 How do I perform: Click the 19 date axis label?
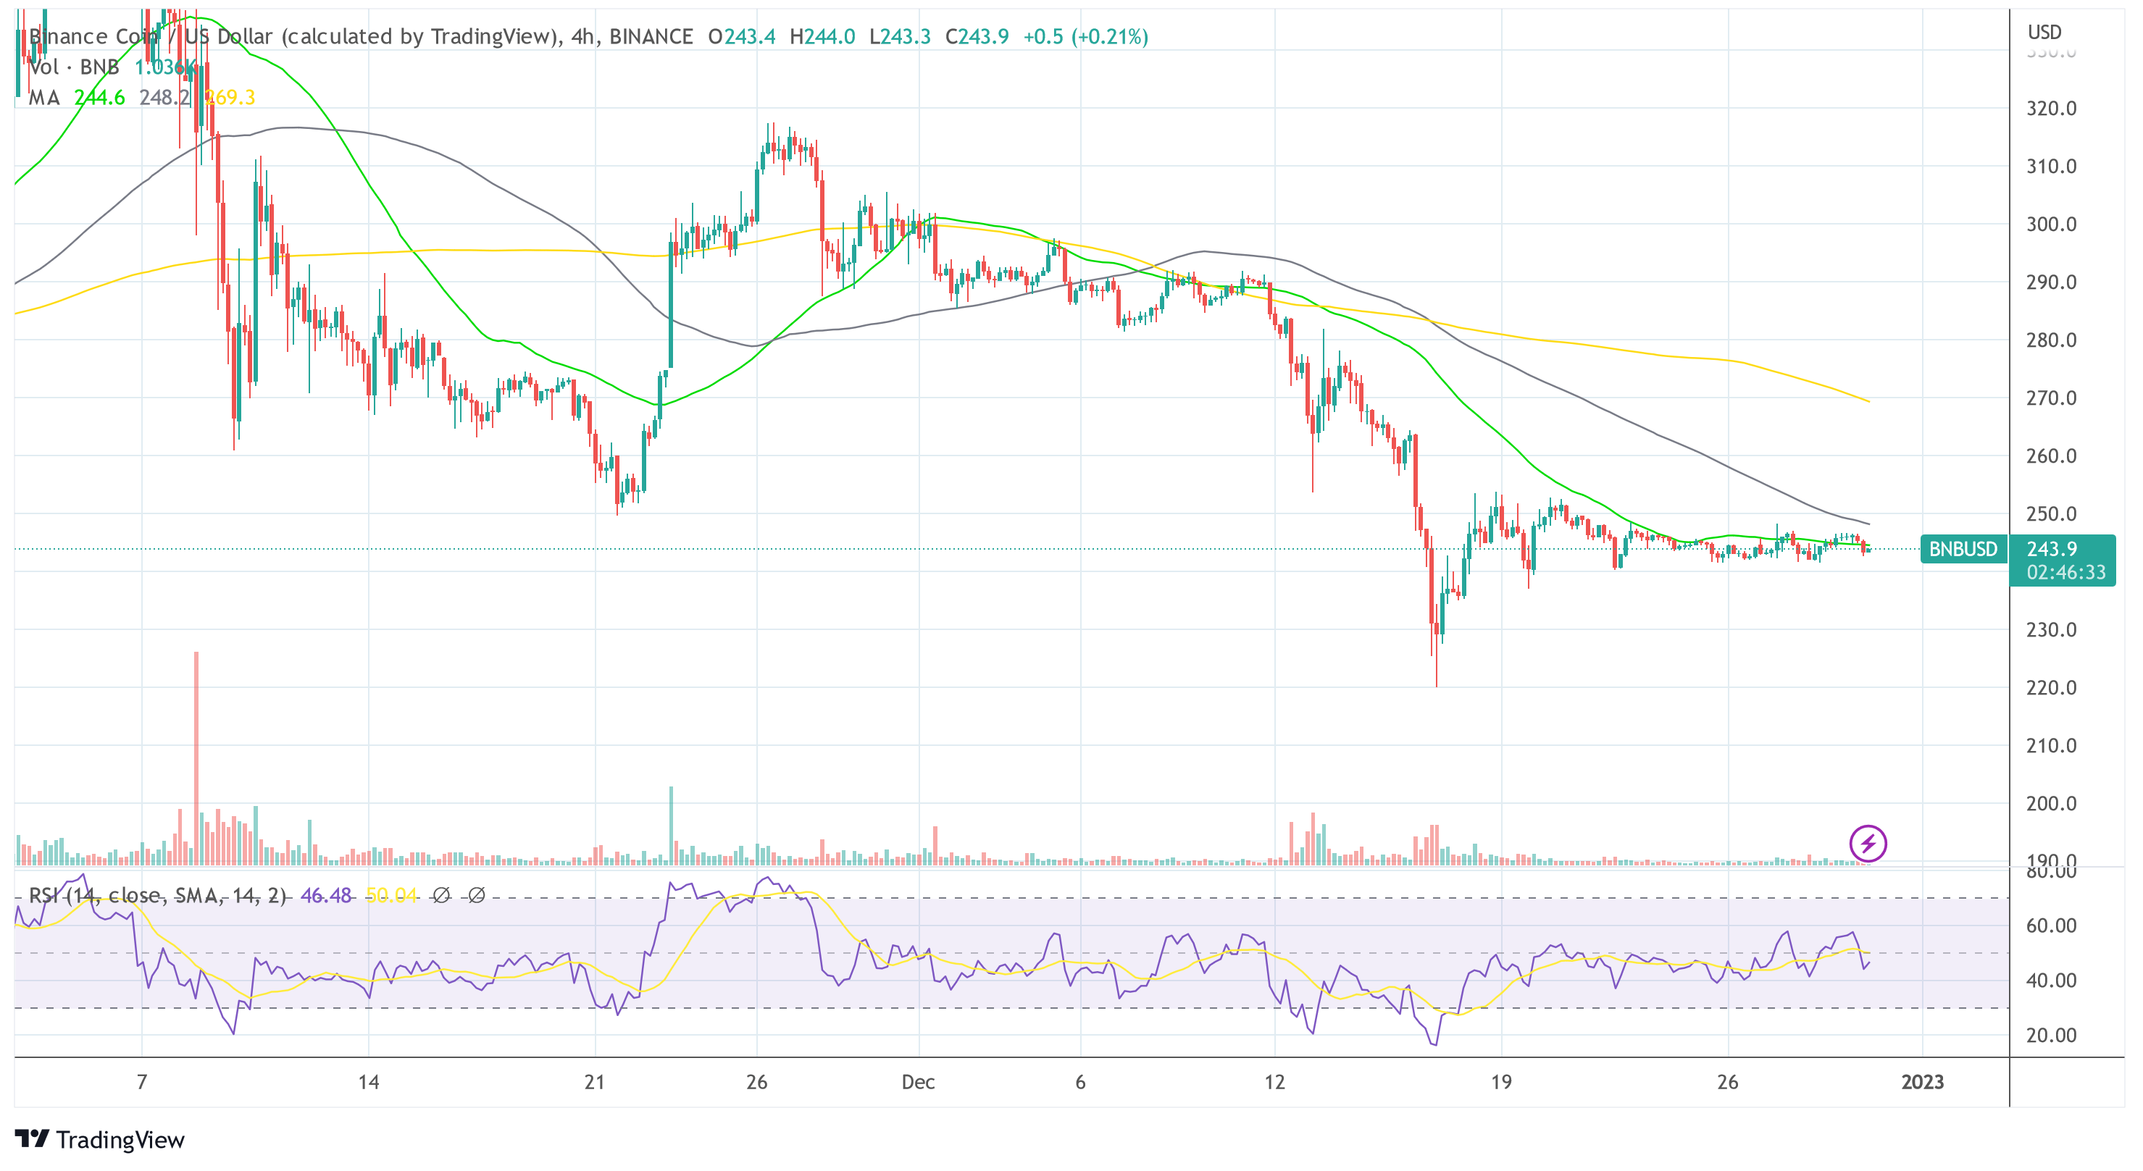(1501, 1082)
